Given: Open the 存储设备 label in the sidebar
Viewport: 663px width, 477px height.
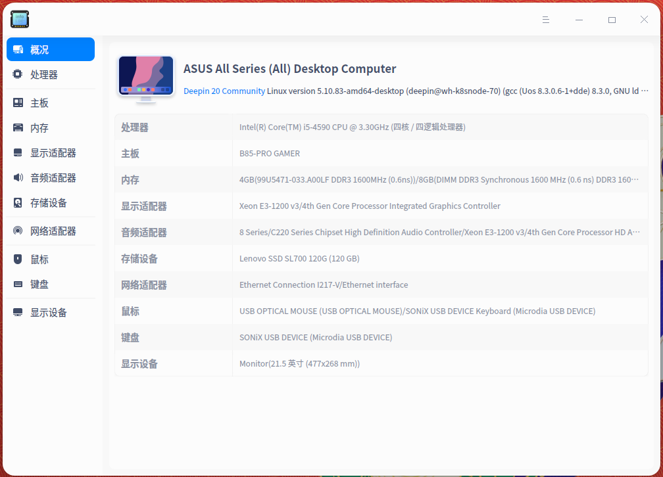Looking at the screenshot, I should (49, 203).
